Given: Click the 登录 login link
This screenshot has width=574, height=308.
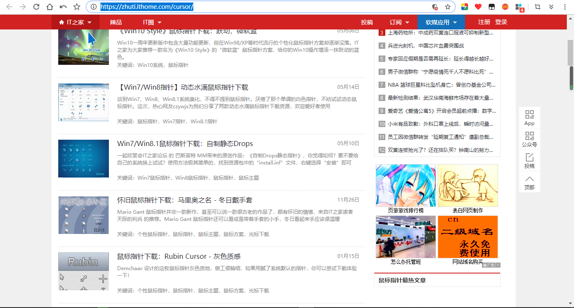Looking at the screenshot, I should click(x=501, y=22).
